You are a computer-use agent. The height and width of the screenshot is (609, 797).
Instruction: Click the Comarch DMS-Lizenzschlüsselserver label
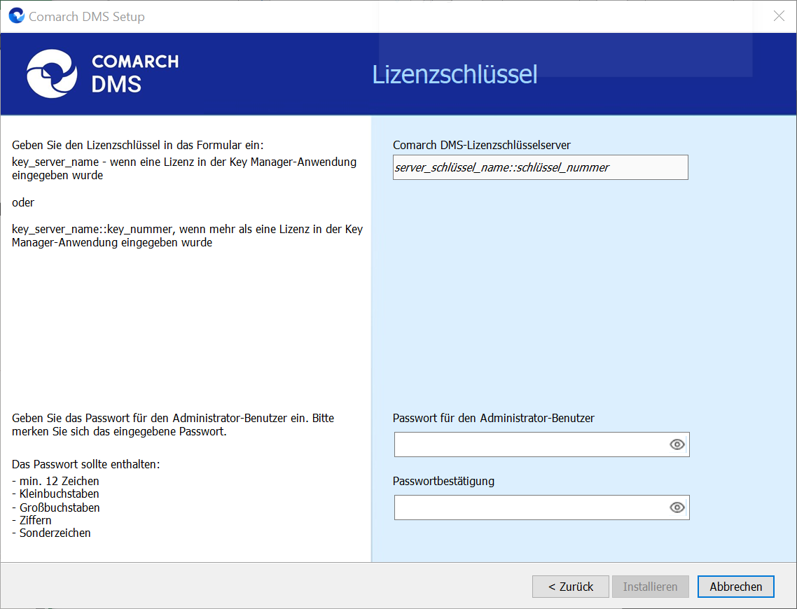coord(481,146)
